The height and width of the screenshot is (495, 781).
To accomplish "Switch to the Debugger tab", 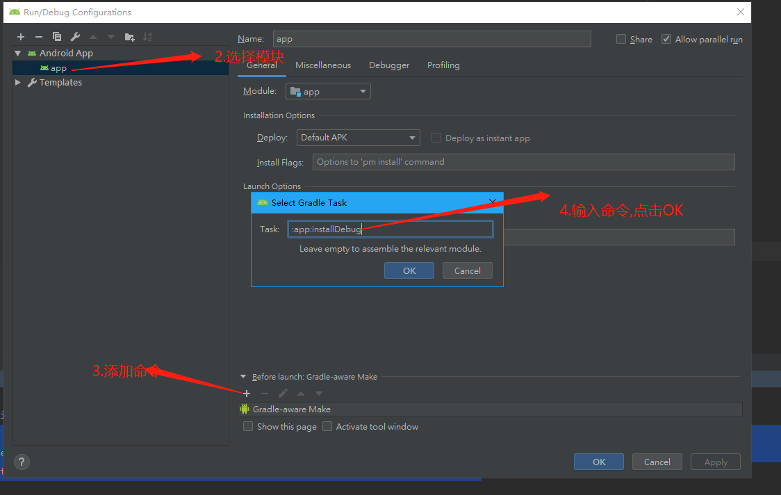I will coord(389,65).
